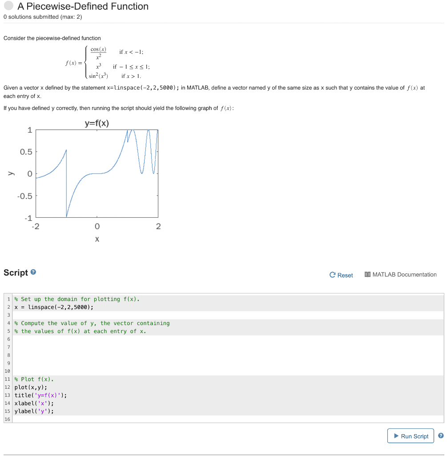The height and width of the screenshot is (456, 447).
Task: Click the play triangle inside Run Script button
Action: pyautogui.click(x=396, y=436)
